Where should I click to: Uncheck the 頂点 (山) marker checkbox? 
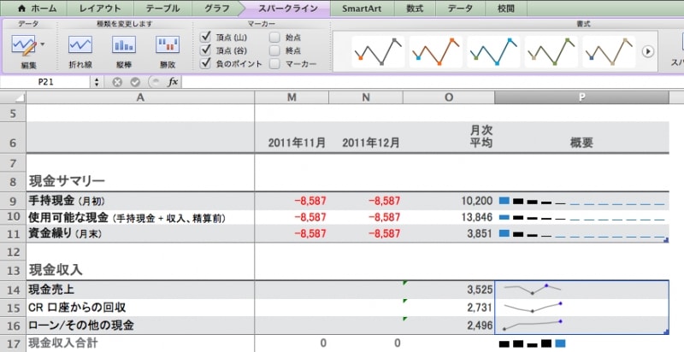coord(205,37)
